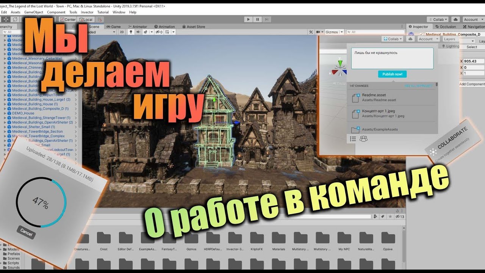Open the scene effects layers icon
Viewport: 485px width, 273px height.
point(145,32)
